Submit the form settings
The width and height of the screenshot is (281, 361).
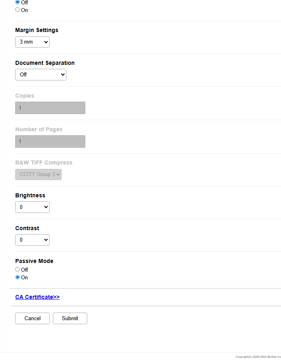point(70,319)
